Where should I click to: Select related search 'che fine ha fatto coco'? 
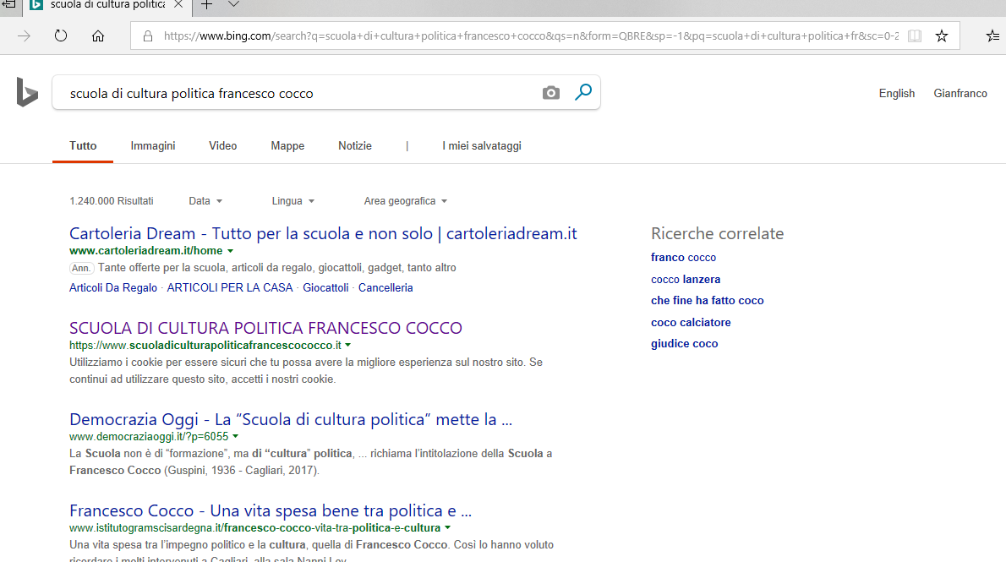click(x=707, y=300)
